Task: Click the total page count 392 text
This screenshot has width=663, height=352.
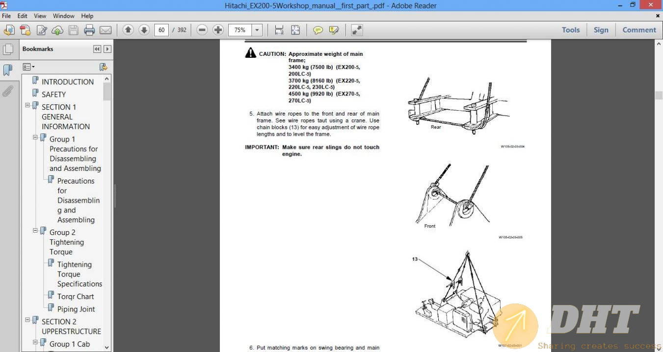Action: coord(182,30)
